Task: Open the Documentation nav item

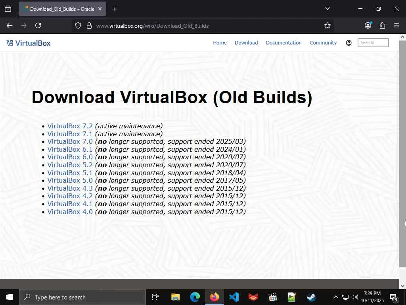Action: tap(283, 43)
